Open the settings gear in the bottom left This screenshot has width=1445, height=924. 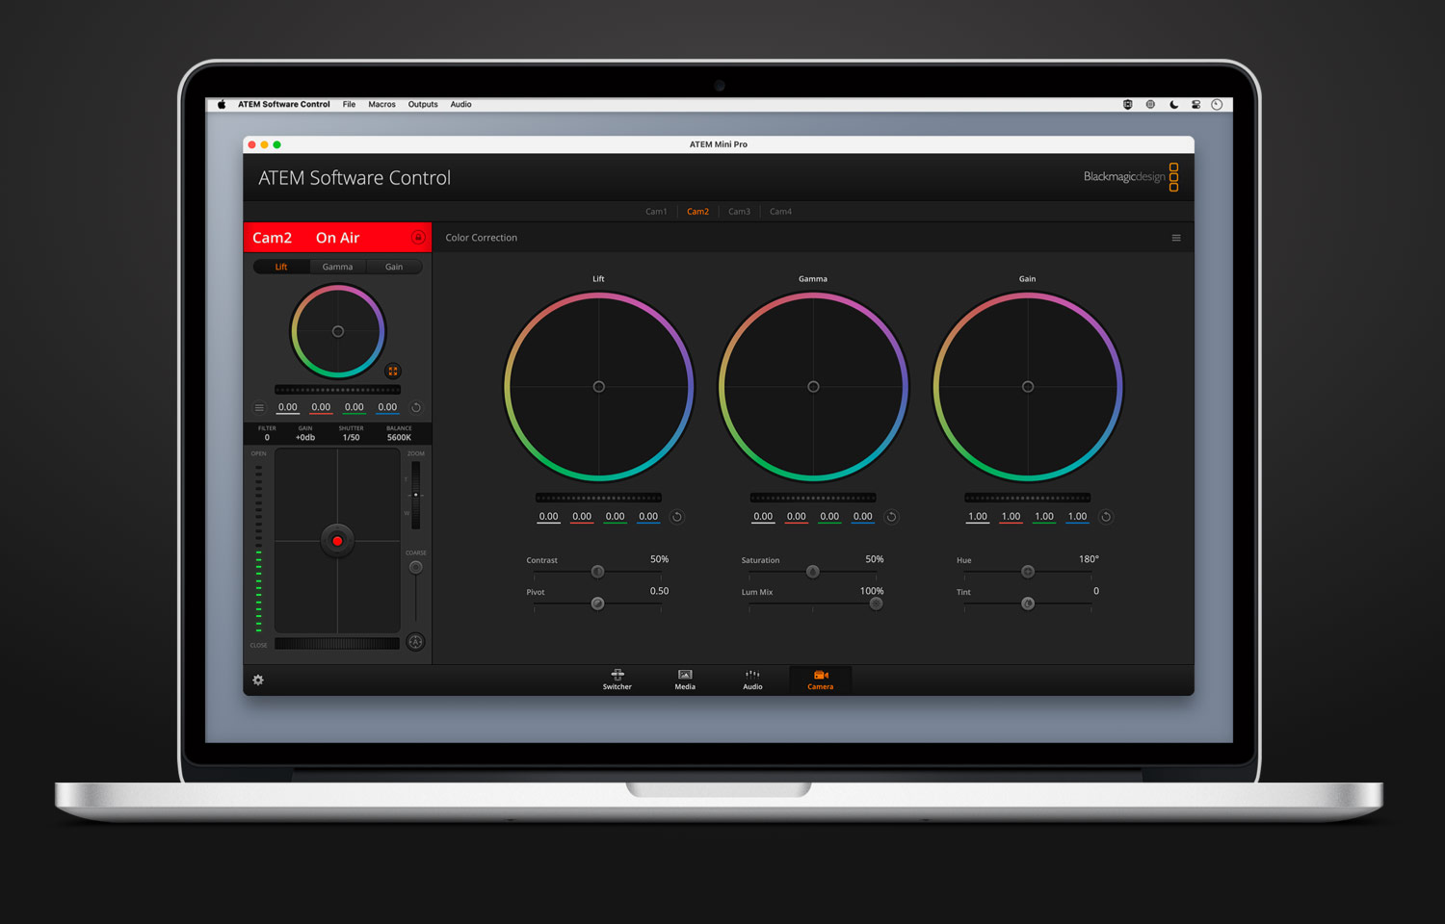pyautogui.click(x=257, y=680)
